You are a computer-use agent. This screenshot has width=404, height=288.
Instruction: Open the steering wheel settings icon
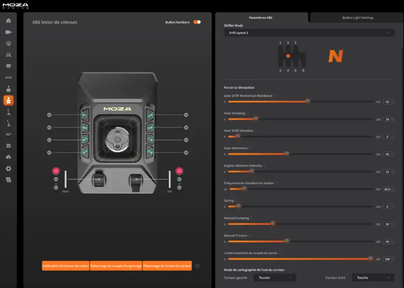point(9,43)
